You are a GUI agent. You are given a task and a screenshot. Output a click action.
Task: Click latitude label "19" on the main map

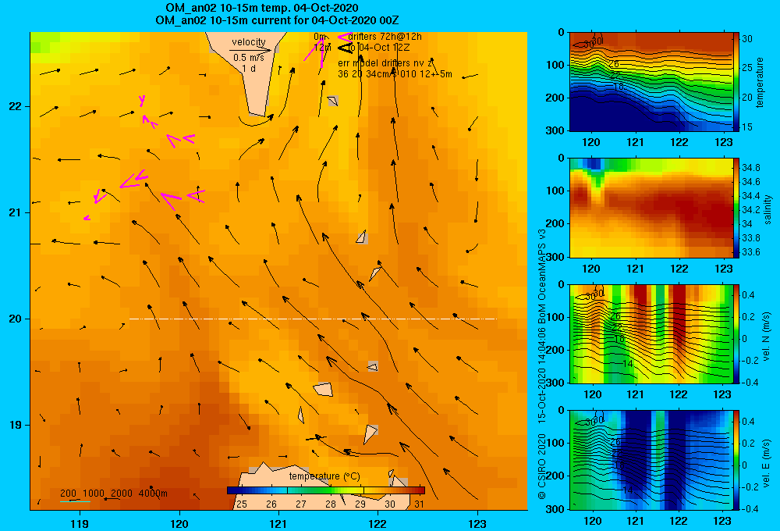tap(15, 425)
